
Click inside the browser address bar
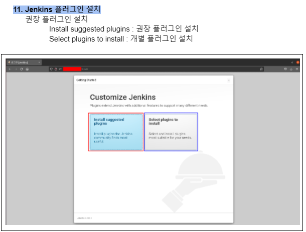[x=156, y=69]
